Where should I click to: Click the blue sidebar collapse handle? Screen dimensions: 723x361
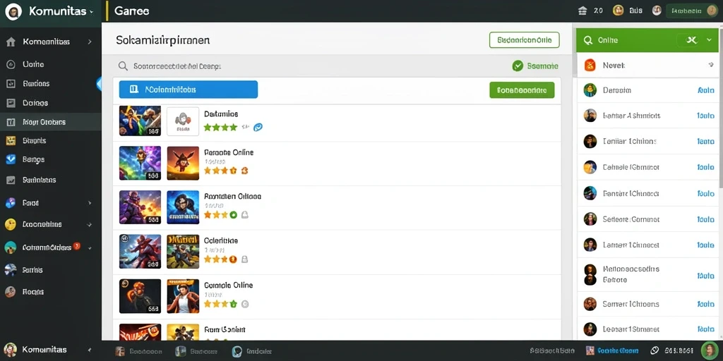coord(99,83)
